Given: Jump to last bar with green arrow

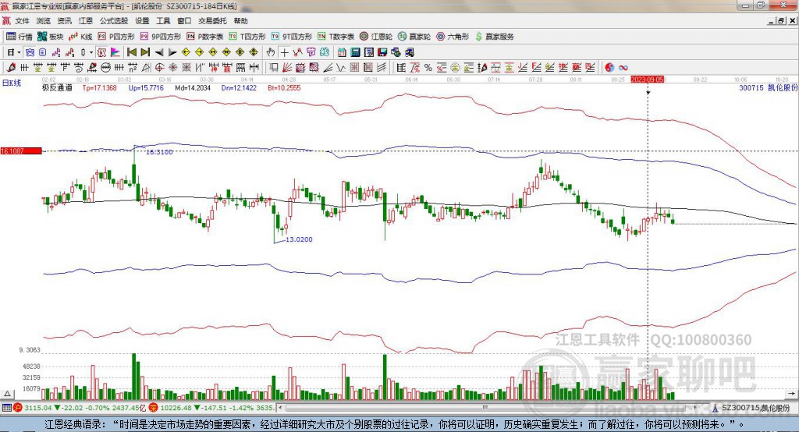Looking at the screenshot, I should 145,52.
